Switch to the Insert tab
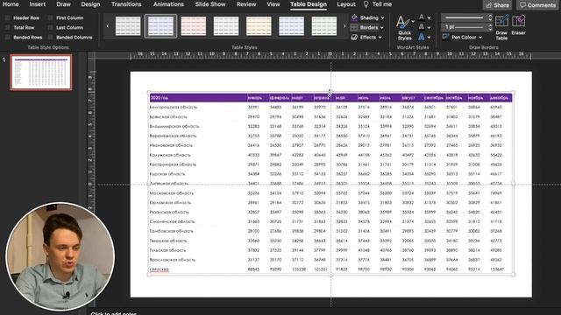This screenshot has height=315, width=561. tap(37, 4)
